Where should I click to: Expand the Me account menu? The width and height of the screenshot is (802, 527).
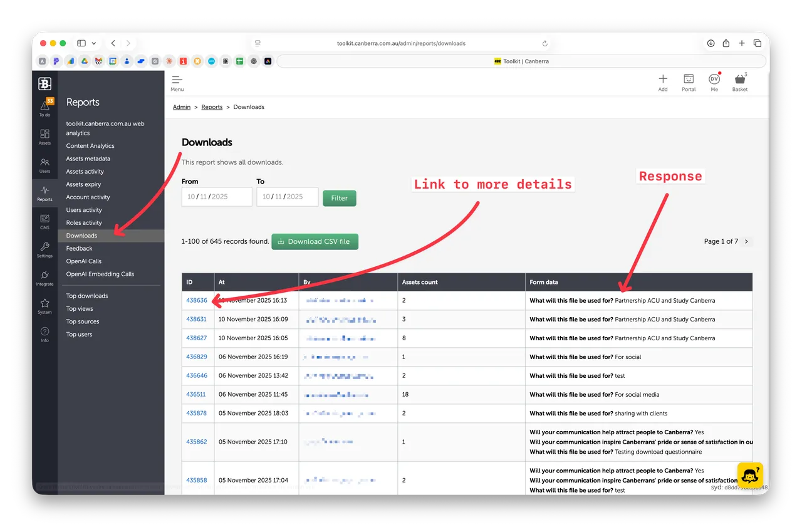pos(714,82)
